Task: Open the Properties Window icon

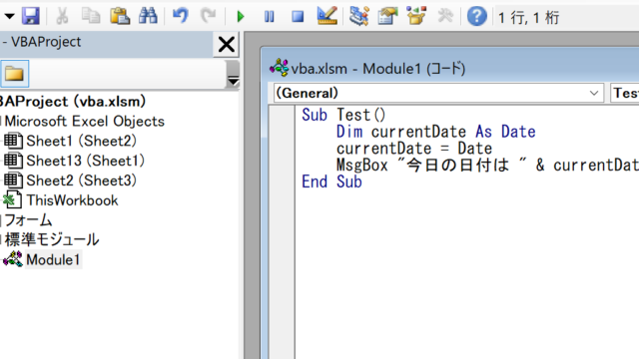Action: (x=387, y=16)
